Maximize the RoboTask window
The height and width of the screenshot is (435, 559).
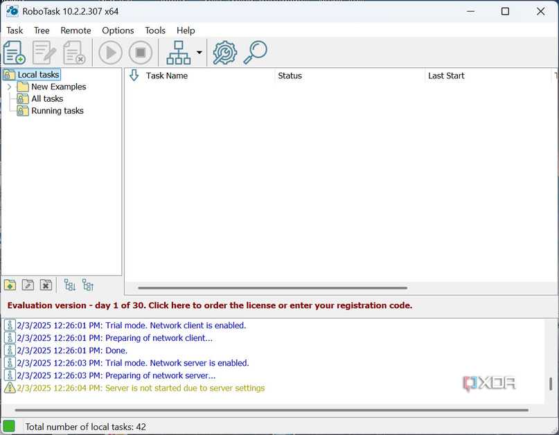505,11
